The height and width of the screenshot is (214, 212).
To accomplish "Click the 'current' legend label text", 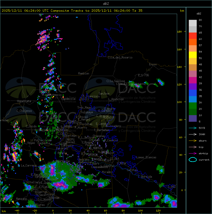I will pyautogui.click(x=204, y=160).
